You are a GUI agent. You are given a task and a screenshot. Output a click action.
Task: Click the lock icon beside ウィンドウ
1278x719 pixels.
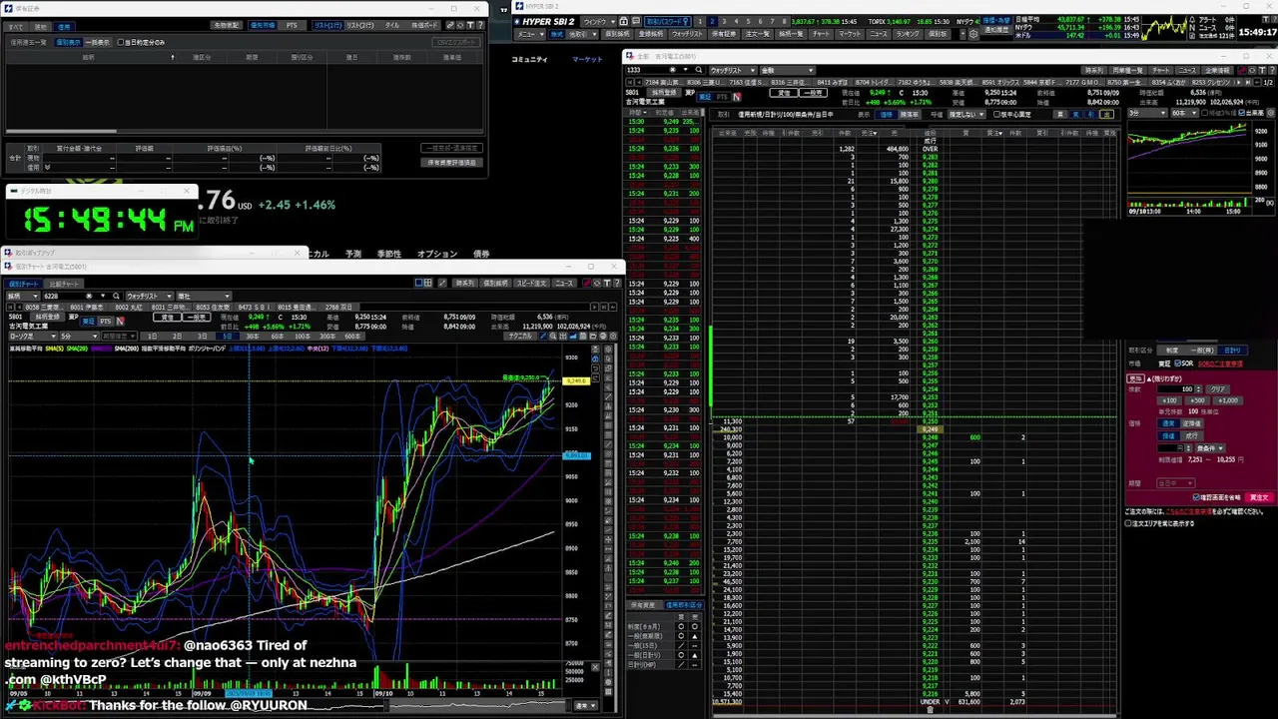click(623, 21)
